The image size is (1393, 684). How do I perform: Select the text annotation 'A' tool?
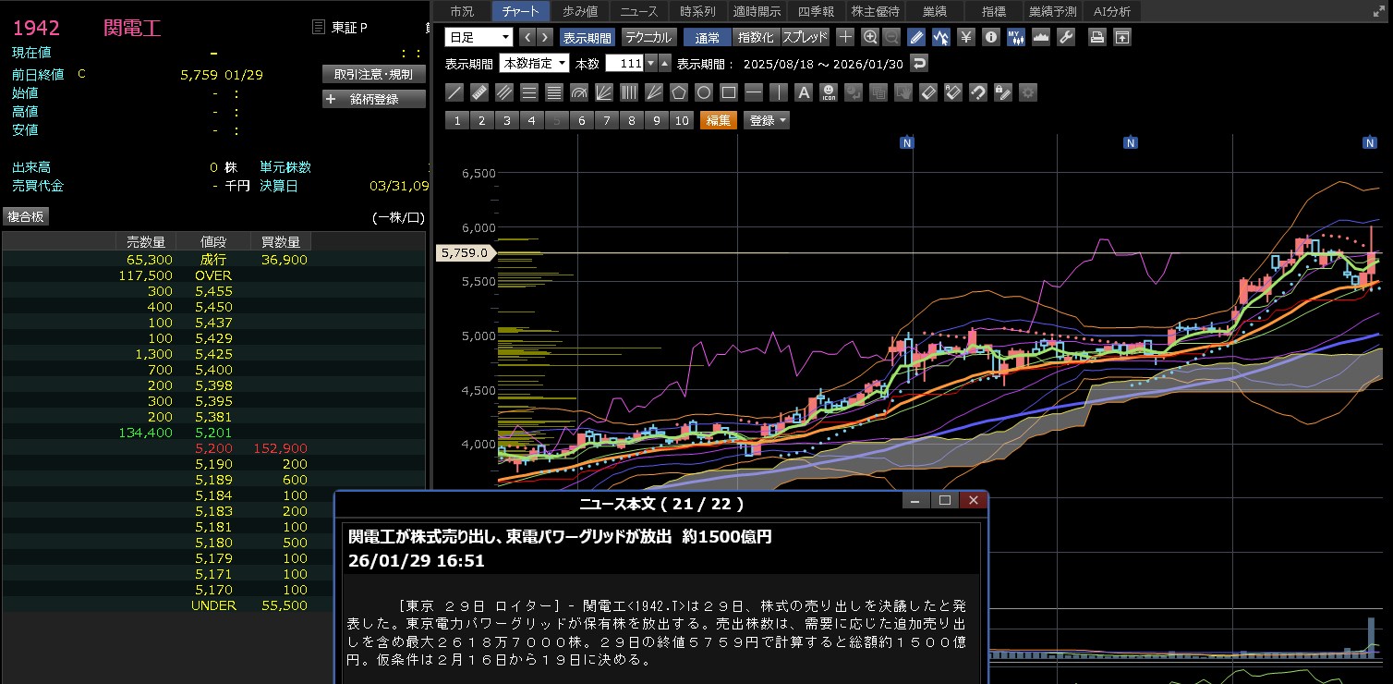804,92
